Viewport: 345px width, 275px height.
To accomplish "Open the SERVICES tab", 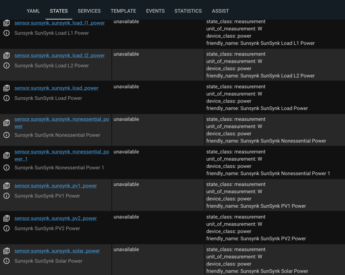I will pyautogui.click(x=89, y=11).
